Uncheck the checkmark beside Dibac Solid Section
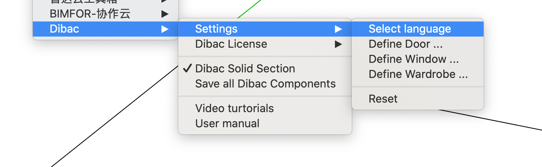 tap(187, 68)
